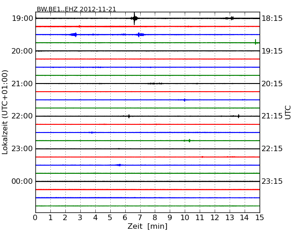Select the Zeit [min] axis label
The height and width of the screenshot is (236, 295).
point(147,226)
